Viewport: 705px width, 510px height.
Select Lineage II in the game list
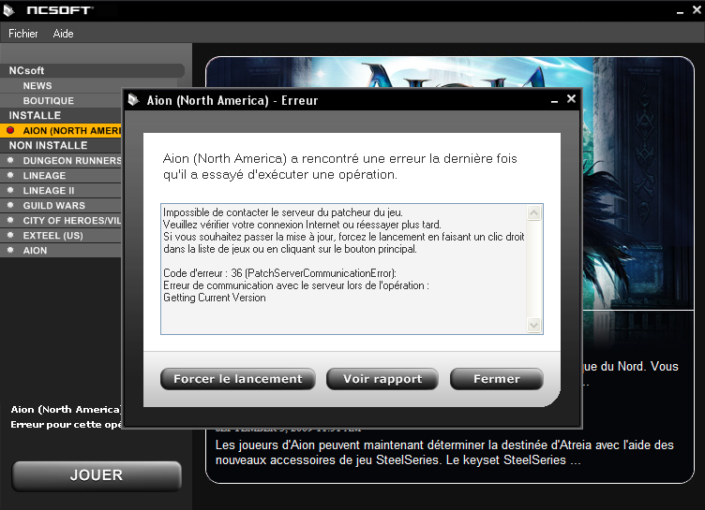[49, 190]
